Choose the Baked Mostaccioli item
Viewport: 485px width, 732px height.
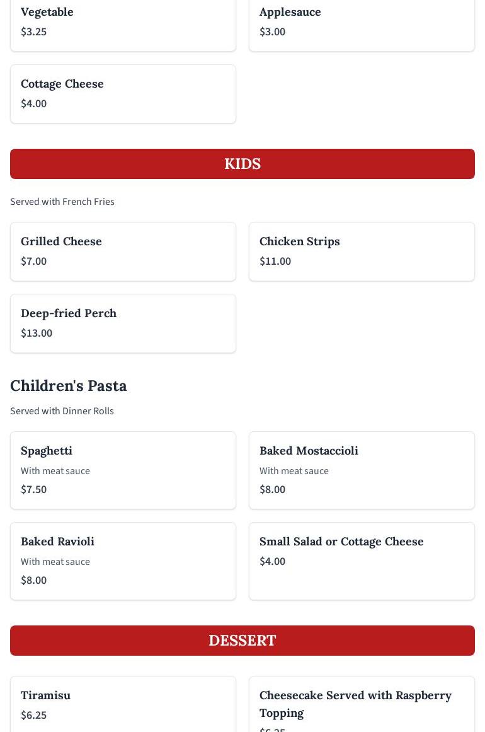pyautogui.click(x=362, y=470)
